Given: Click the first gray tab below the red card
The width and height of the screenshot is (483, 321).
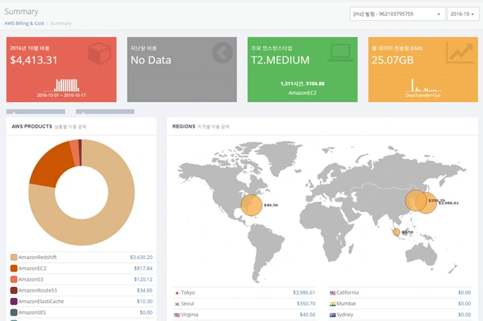Looking at the screenshot, I should [36, 111].
